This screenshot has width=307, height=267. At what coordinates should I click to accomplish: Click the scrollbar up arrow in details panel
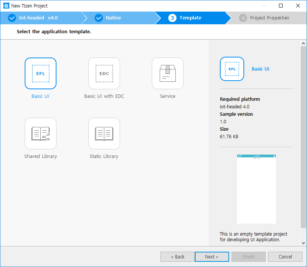click(x=303, y=44)
